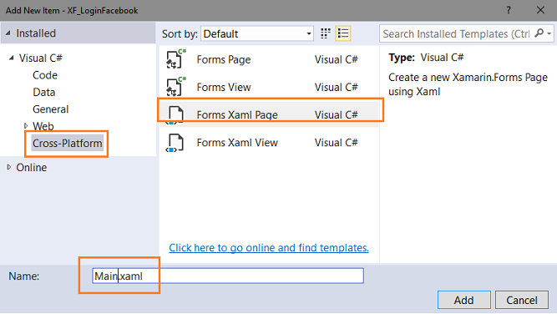Click the search magnifier icon
This screenshot has width=557, height=314.
coord(539,33)
